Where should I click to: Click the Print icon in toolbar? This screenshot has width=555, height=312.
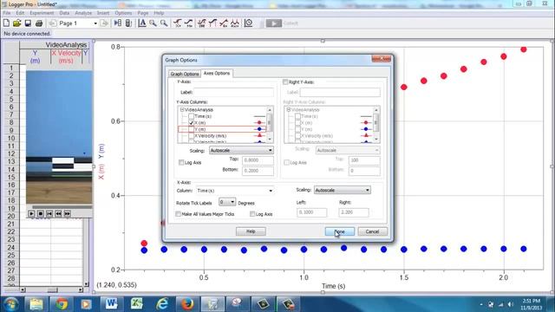coord(39,23)
